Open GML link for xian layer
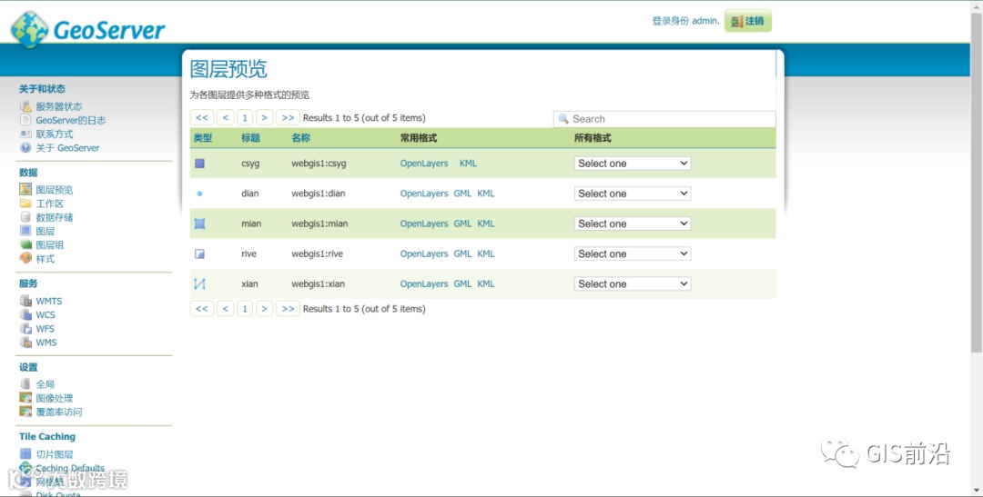This screenshot has width=983, height=497. coord(462,283)
